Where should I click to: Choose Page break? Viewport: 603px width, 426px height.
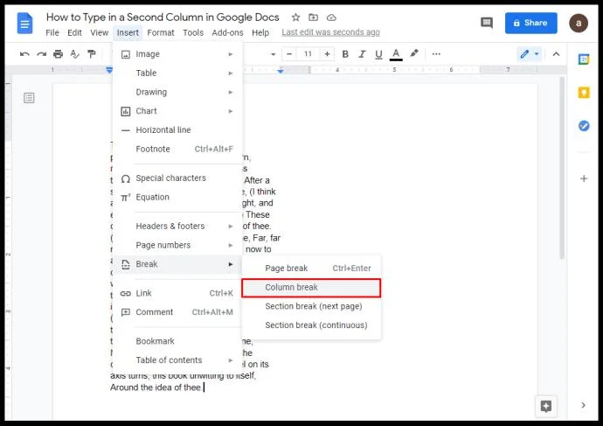click(311, 269)
